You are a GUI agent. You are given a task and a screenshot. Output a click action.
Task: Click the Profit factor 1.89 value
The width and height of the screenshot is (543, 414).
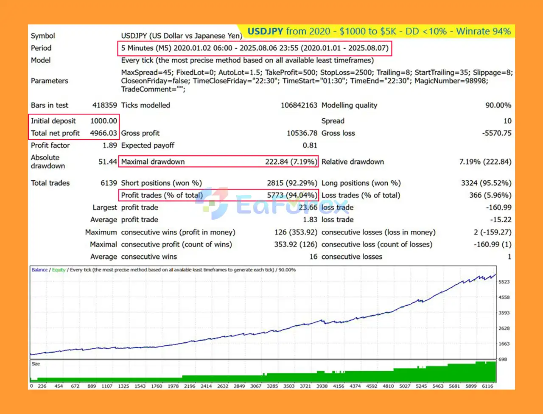[x=110, y=145]
